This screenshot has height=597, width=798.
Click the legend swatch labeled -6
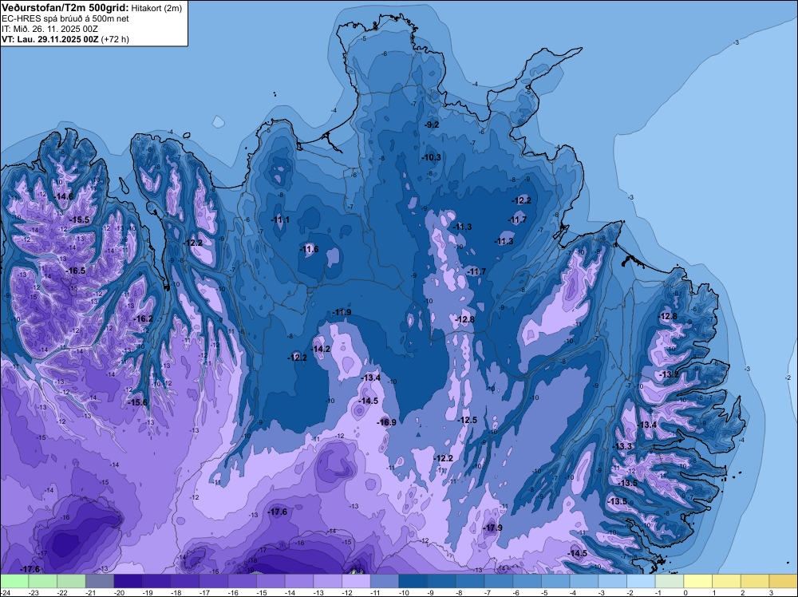point(527,581)
